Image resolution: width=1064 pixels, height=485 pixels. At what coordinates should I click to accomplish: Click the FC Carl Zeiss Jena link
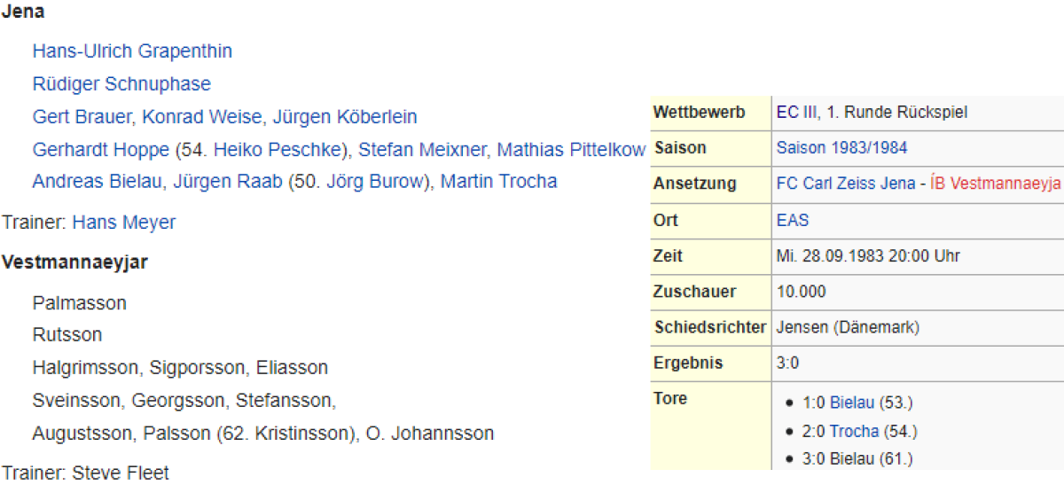(846, 184)
